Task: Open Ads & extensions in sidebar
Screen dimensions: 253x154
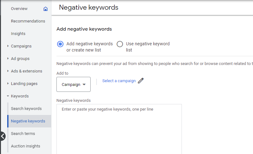Action: coord(26,71)
